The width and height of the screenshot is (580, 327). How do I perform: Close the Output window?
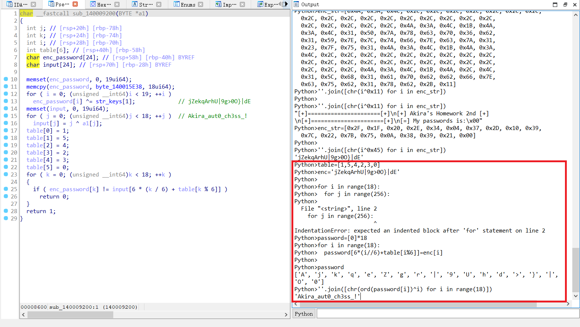click(575, 4)
